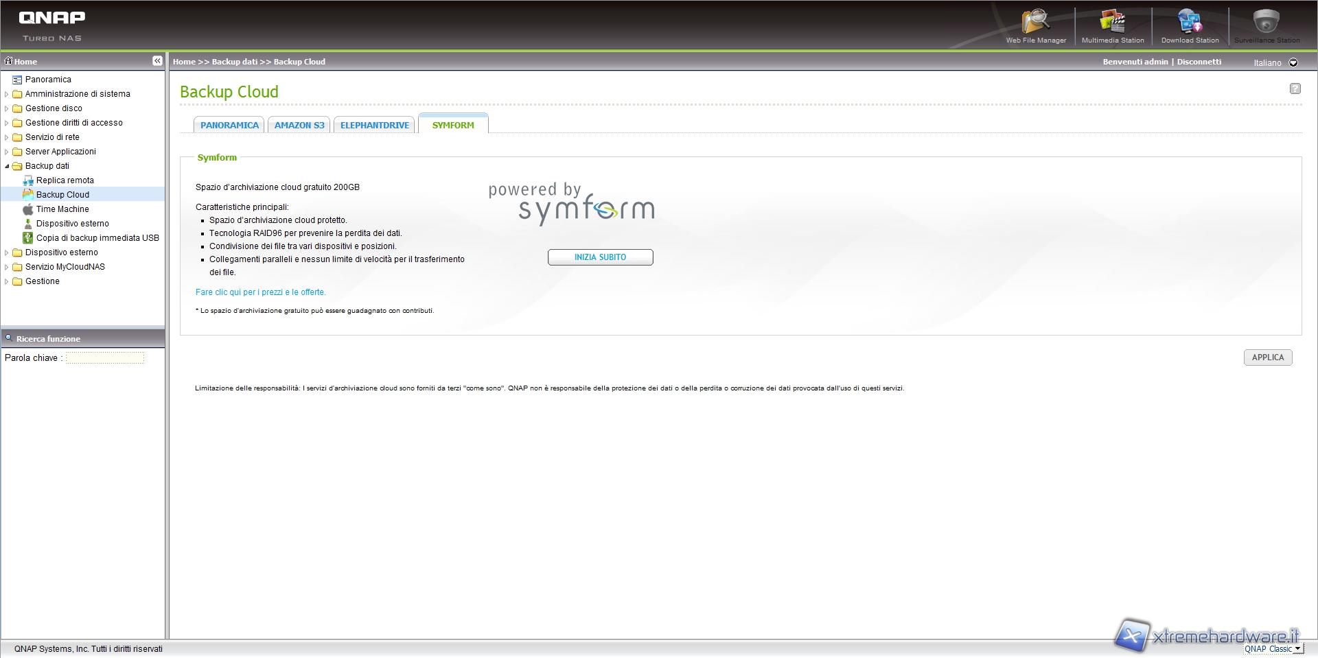
Task: Click the help question mark icon
Action: coord(1295,89)
